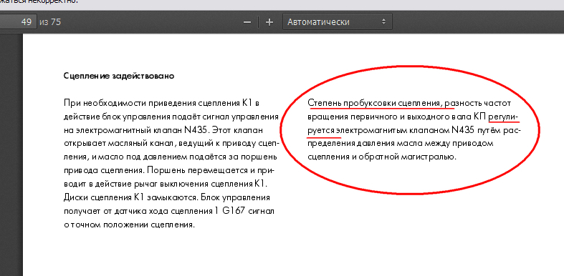
Task: Click the line "сцепления и обратной магистралью."
Action: (382, 157)
